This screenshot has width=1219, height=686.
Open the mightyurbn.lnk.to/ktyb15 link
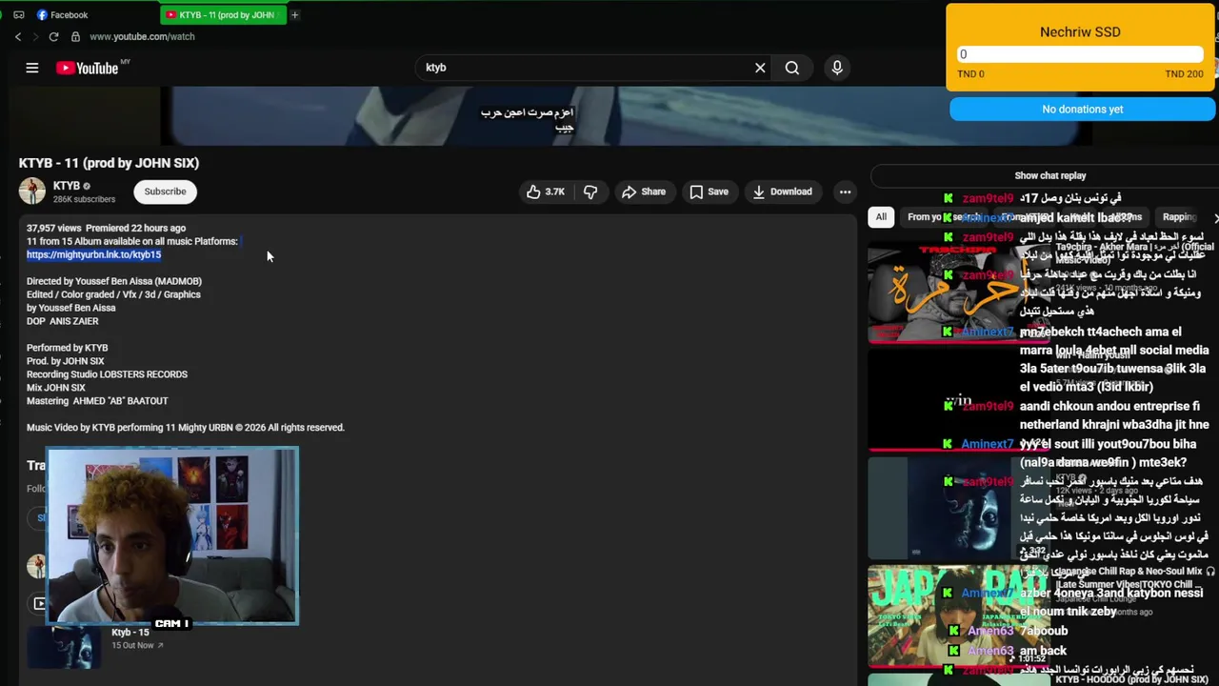[93, 254]
